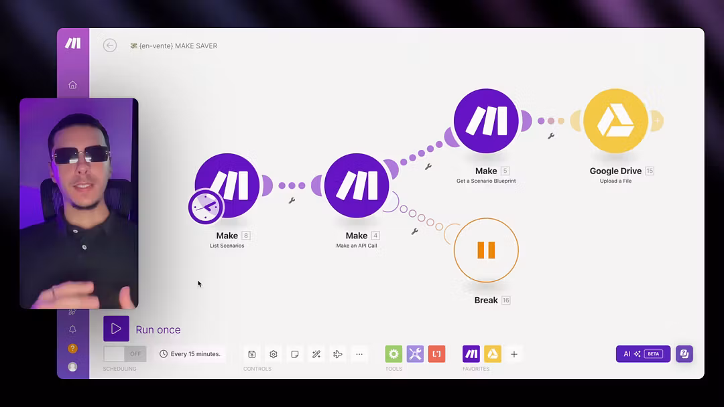Toggle the scheduling ON/OFF switch

pos(125,354)
